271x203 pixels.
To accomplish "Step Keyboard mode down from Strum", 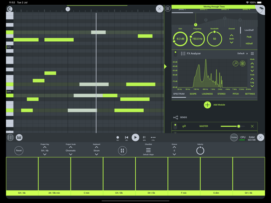I will [x=97, y=154].
